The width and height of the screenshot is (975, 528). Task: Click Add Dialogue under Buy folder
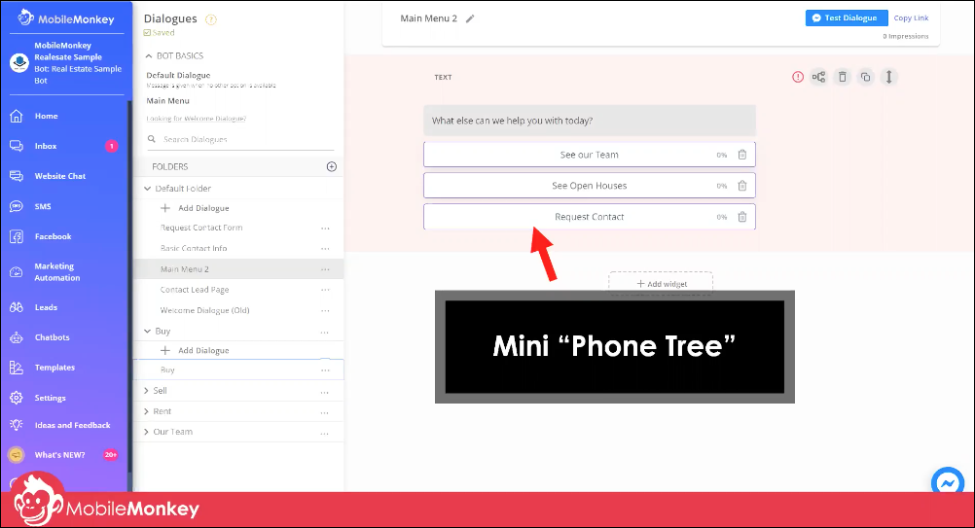pyautogui.click(x=196, y=350)
